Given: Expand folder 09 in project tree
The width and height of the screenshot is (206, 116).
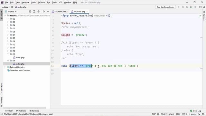Looking at the screenshot, I should point(8,41).
